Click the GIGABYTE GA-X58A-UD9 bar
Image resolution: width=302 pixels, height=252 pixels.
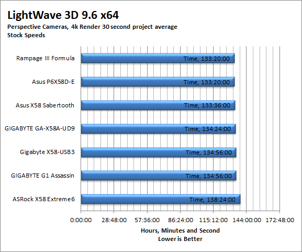pyautogui.click(x=158, y=129)
